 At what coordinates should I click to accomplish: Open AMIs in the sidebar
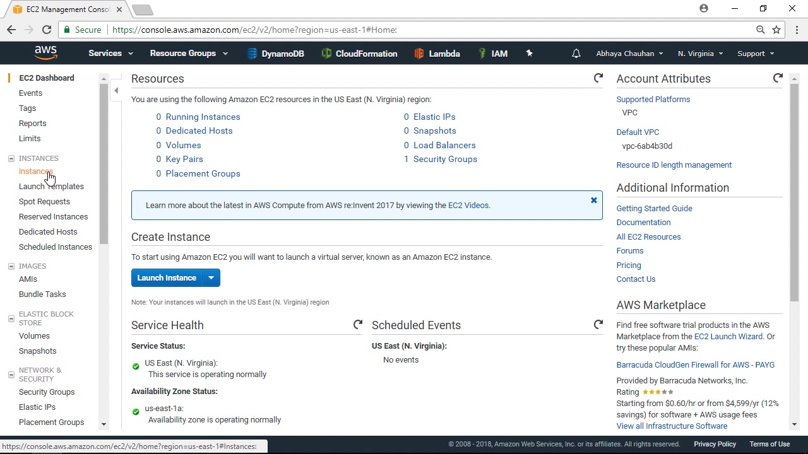coord(28,279)
